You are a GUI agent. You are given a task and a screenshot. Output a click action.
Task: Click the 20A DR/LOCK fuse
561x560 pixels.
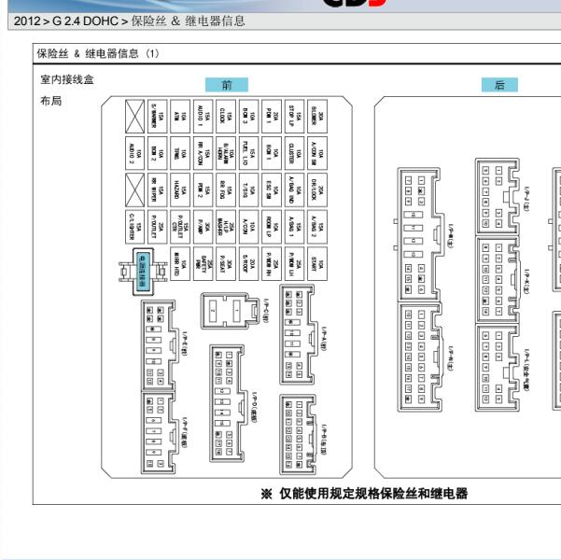click(x=317, y=190)
